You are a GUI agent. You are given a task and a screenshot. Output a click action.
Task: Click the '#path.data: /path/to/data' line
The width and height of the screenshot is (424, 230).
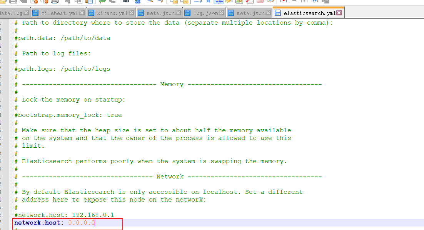click(62, 38)
